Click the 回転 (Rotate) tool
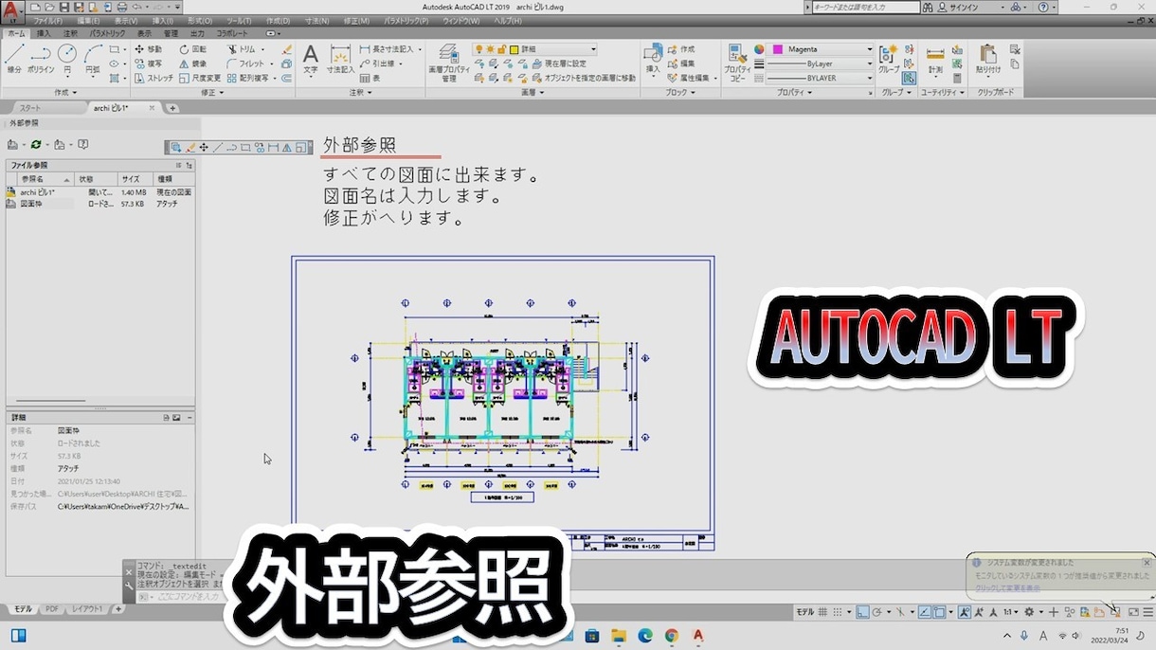Screen dimensions: 1156x650 pos(192,49)
